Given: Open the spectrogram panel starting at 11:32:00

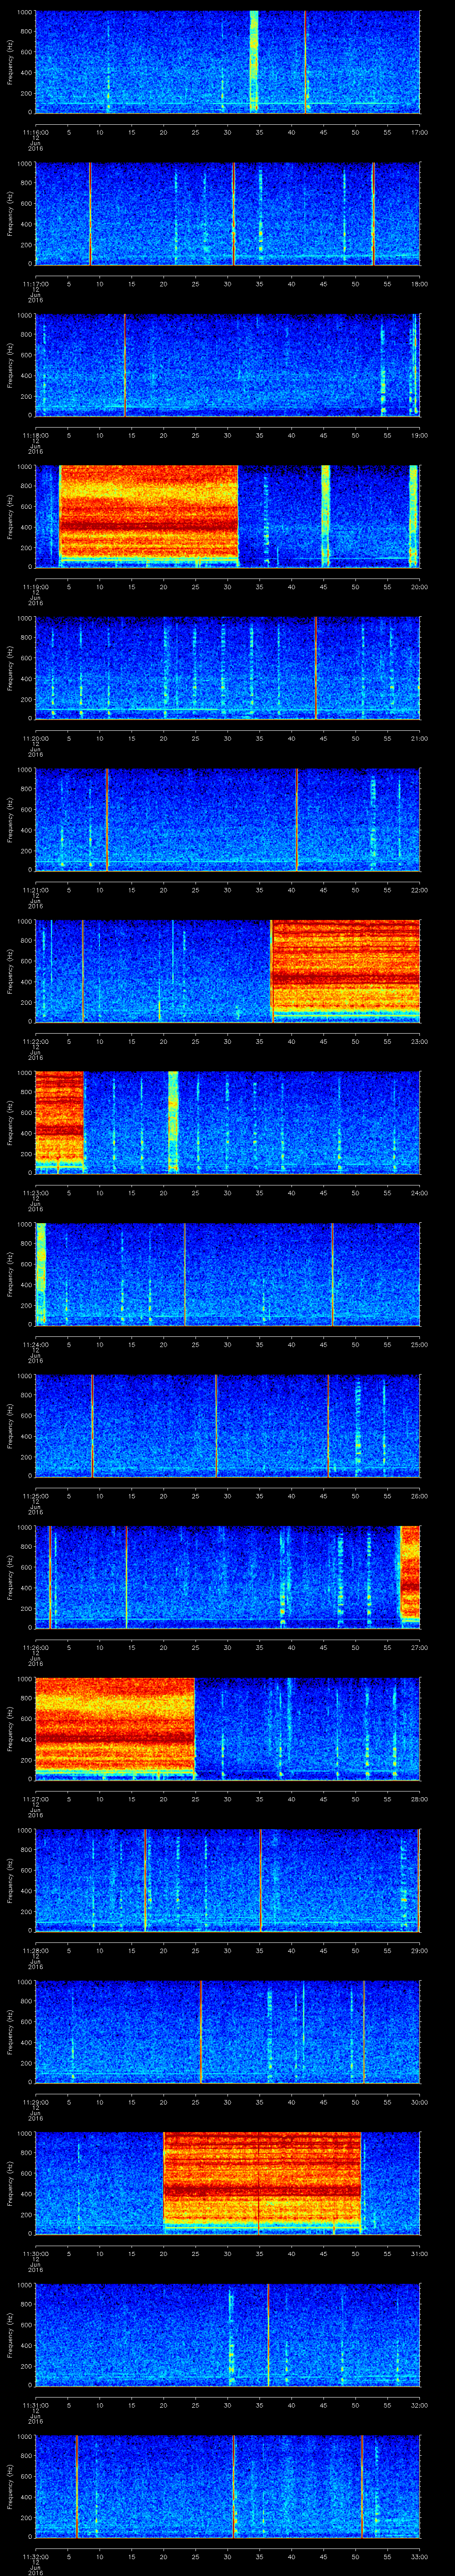Looking at the screenshot, I should click(x=227, y=2486).
